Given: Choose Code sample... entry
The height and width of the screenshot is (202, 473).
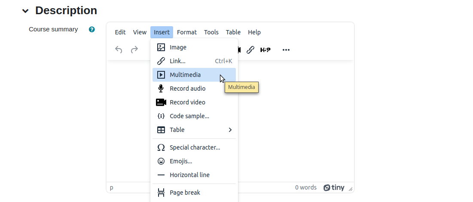Looking at the screenshot, I should (x=194, y=116).
